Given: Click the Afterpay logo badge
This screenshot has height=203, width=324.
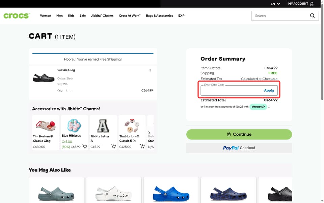Looking at the screenshot, I should click(x=258, y=107).
